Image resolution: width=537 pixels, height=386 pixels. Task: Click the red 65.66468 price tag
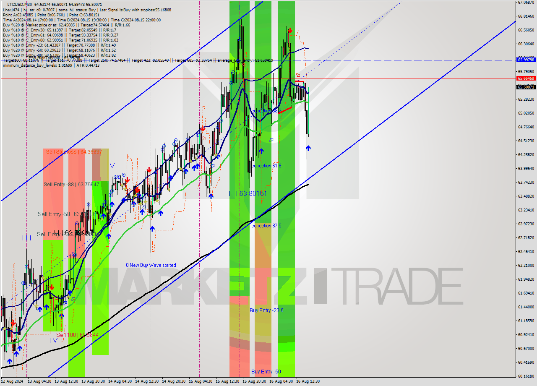coord(526,78)
